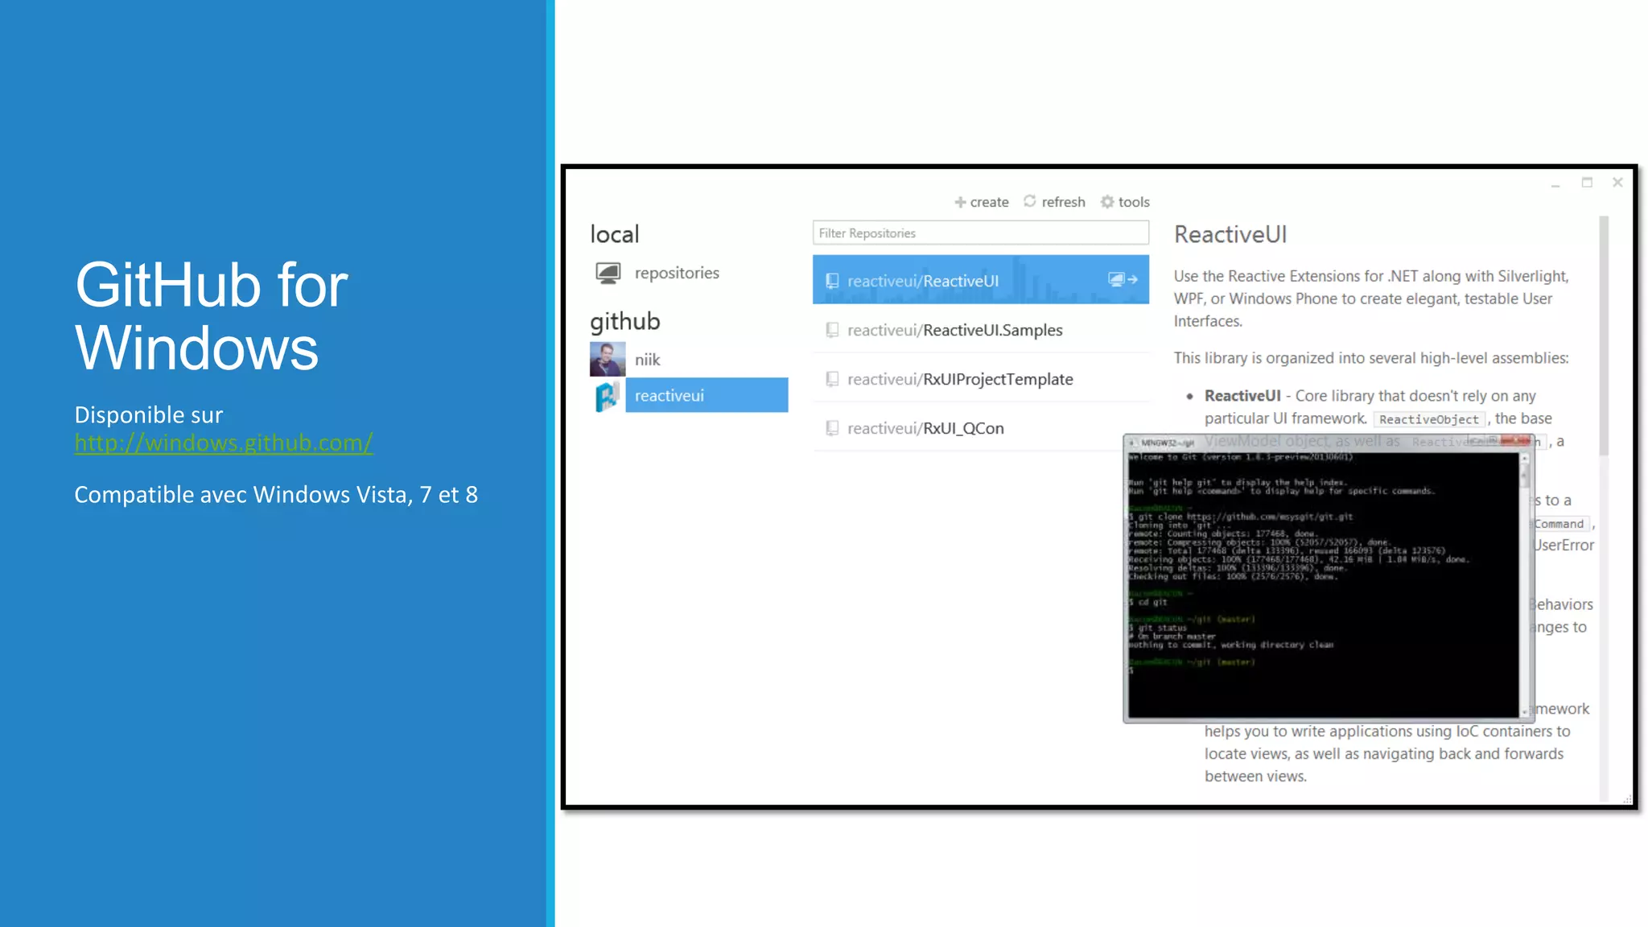Click the refresh circular arrow icon
This screenshot has width=1648, height=927.
pos(1029,201)
